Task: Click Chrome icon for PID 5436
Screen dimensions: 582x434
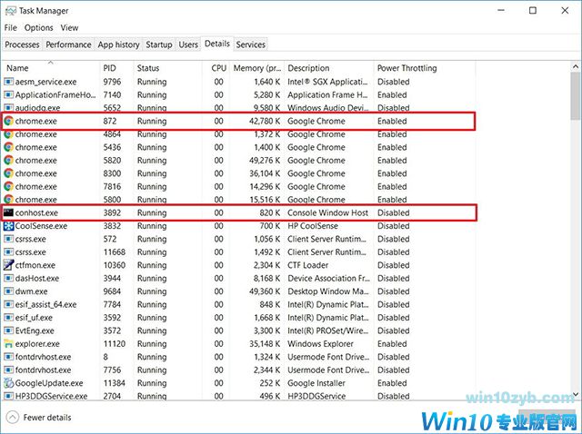Action: point(8,147)
